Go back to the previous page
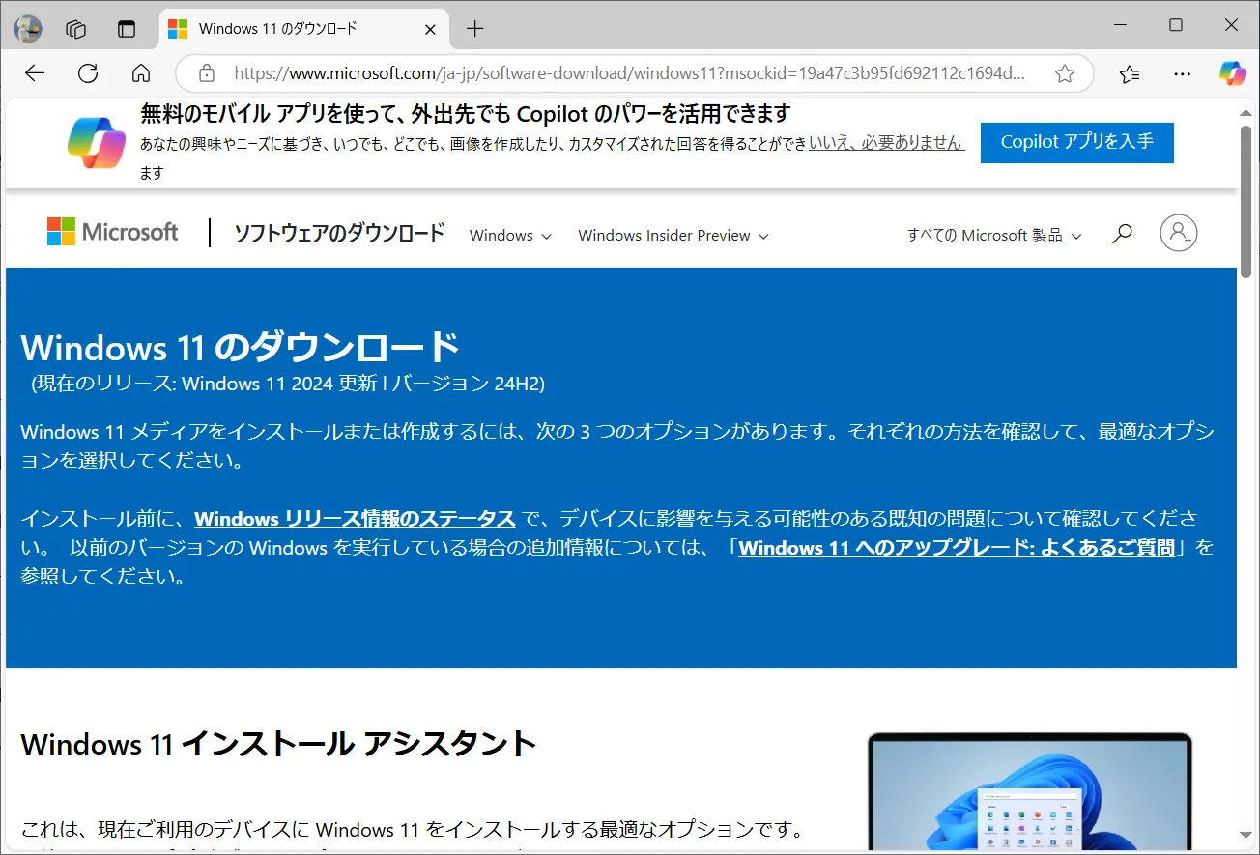Image resolution: width=1260 pixels, height=855 pixels. coord(35,73)
